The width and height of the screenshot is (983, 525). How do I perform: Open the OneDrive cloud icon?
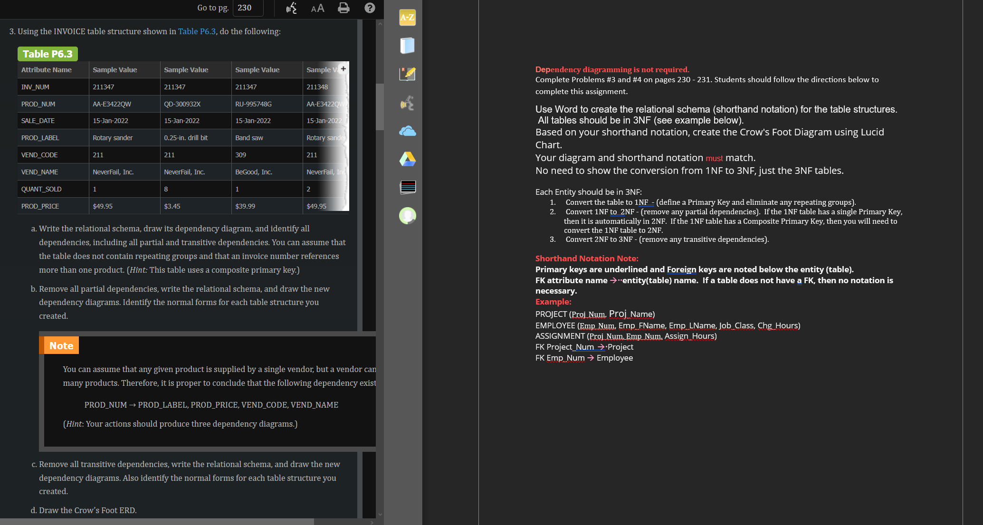pos(407,131)
